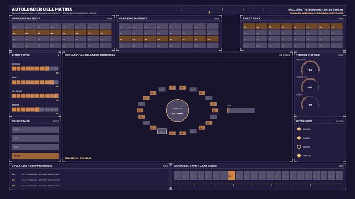
Task: Select carousel cell 11
Action: (142, 117)
